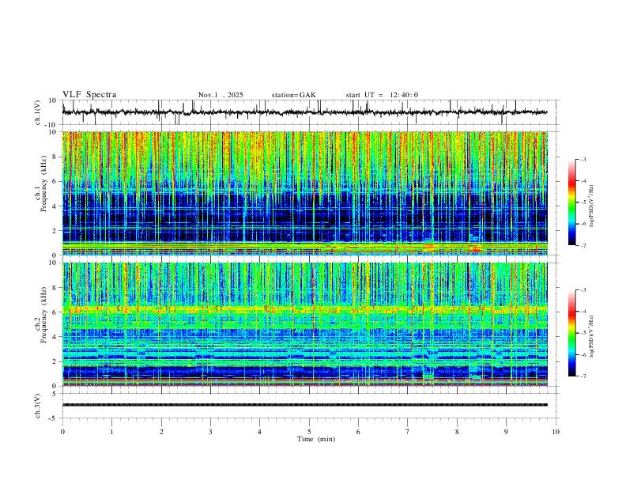
Task: Click the lower PSD color scale bar
Action: click(x=571, y=333)
